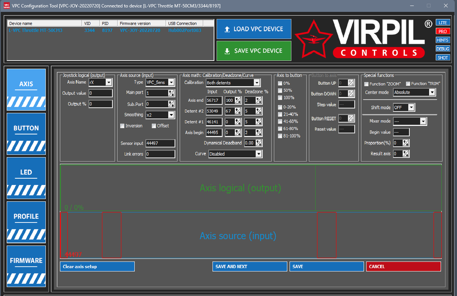Enable the Offset checkbox

pos(154,126)
